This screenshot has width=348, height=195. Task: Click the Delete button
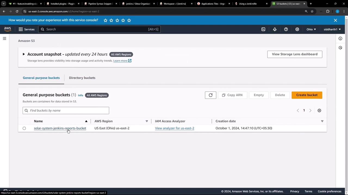click(x=280, y=95)
